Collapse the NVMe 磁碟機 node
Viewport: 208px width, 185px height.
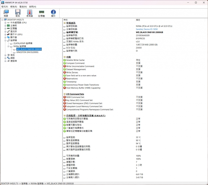8,46
